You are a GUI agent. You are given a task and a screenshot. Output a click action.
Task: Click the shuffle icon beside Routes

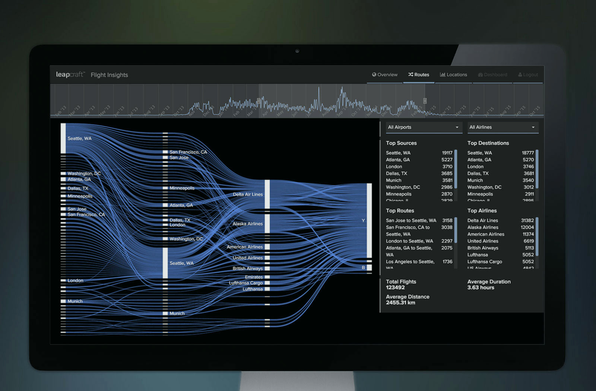(x=410, y=74)
